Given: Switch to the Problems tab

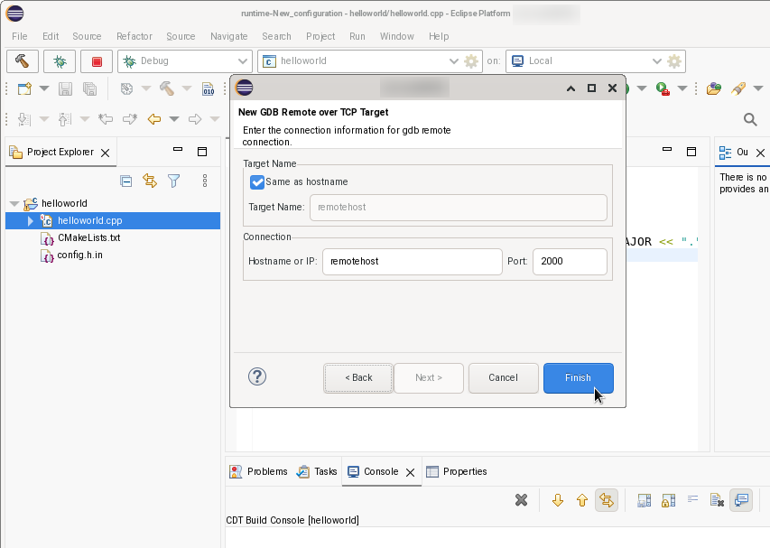Looking at the screenshot, I should tap(264, 471).
